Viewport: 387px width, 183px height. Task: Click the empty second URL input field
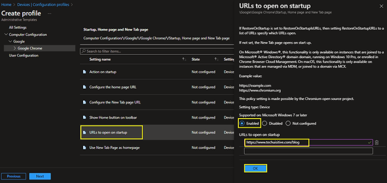point(308,151)
